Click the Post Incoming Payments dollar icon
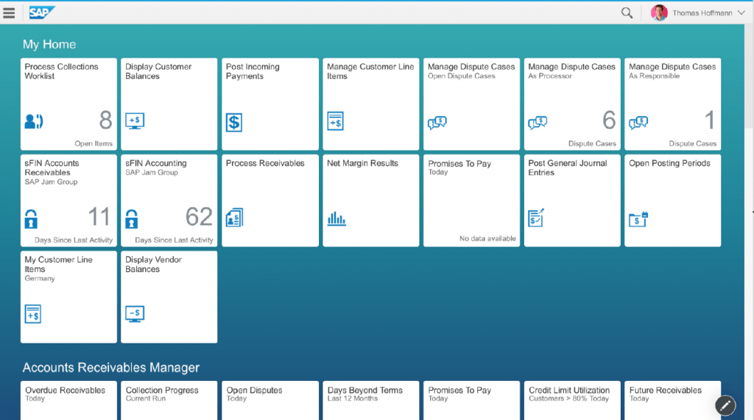The width and height of the screenshot is (754, 420). [234, 122]
